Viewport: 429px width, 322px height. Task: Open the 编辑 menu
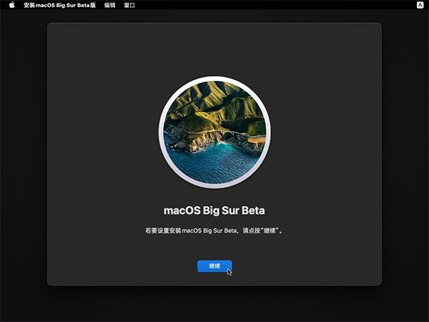pyautogui.click(x=109, y=5)
